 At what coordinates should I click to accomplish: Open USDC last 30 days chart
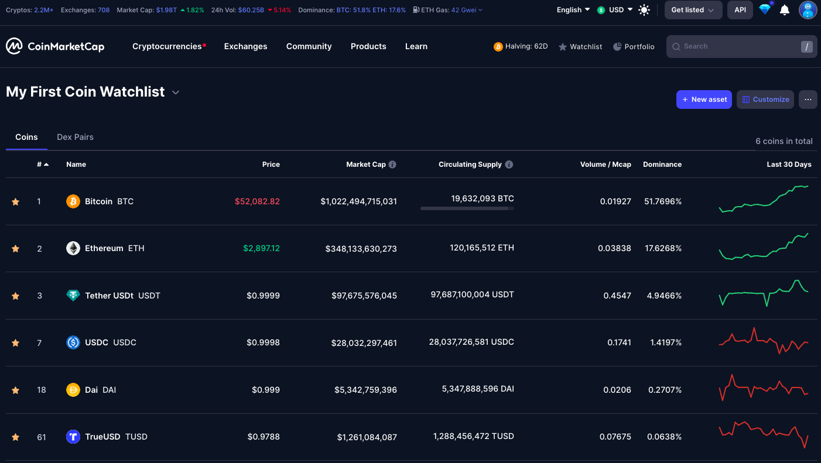(x=764, y=340)
